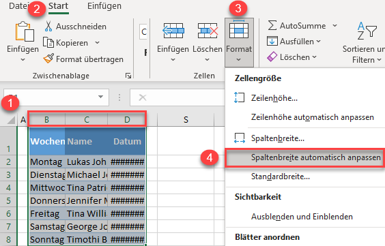The image size is (385, 246).
Task: Open the Datei tab
Action: [18, 6]
